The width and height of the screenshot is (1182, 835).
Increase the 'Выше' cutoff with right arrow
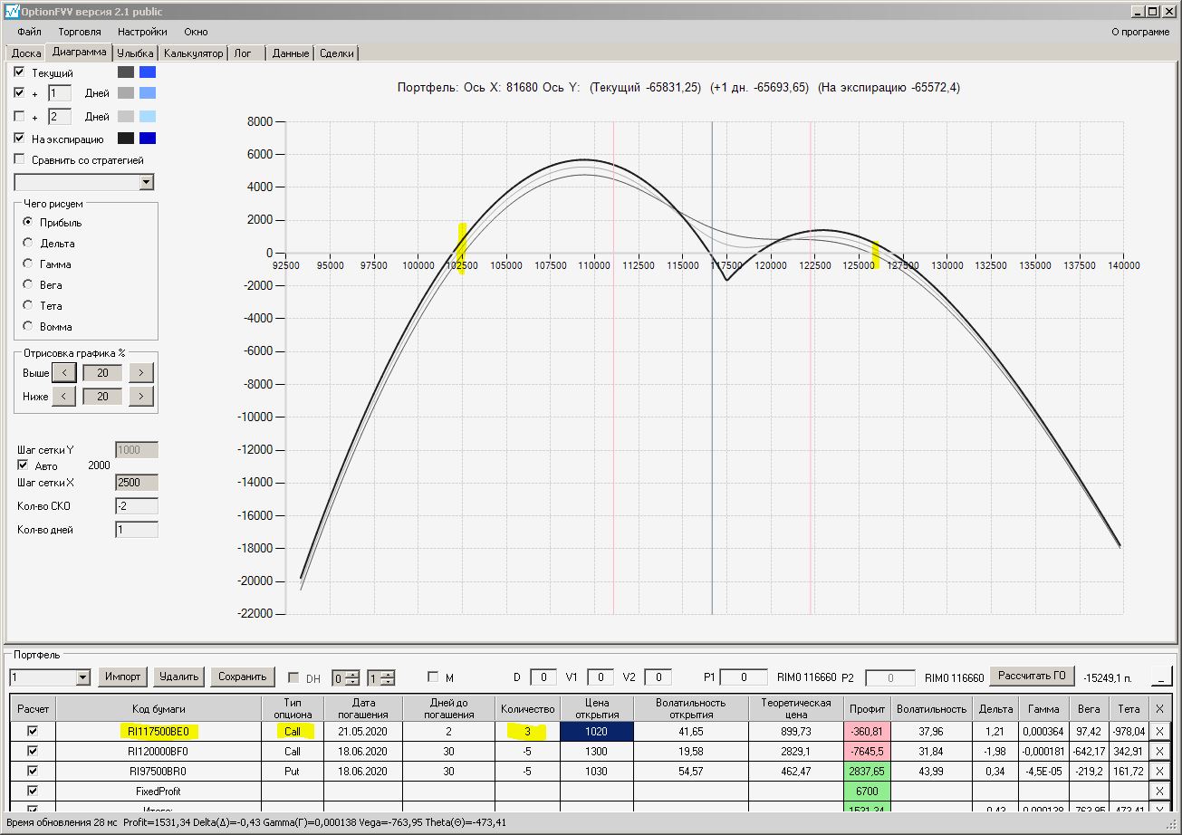click(140, 372)
